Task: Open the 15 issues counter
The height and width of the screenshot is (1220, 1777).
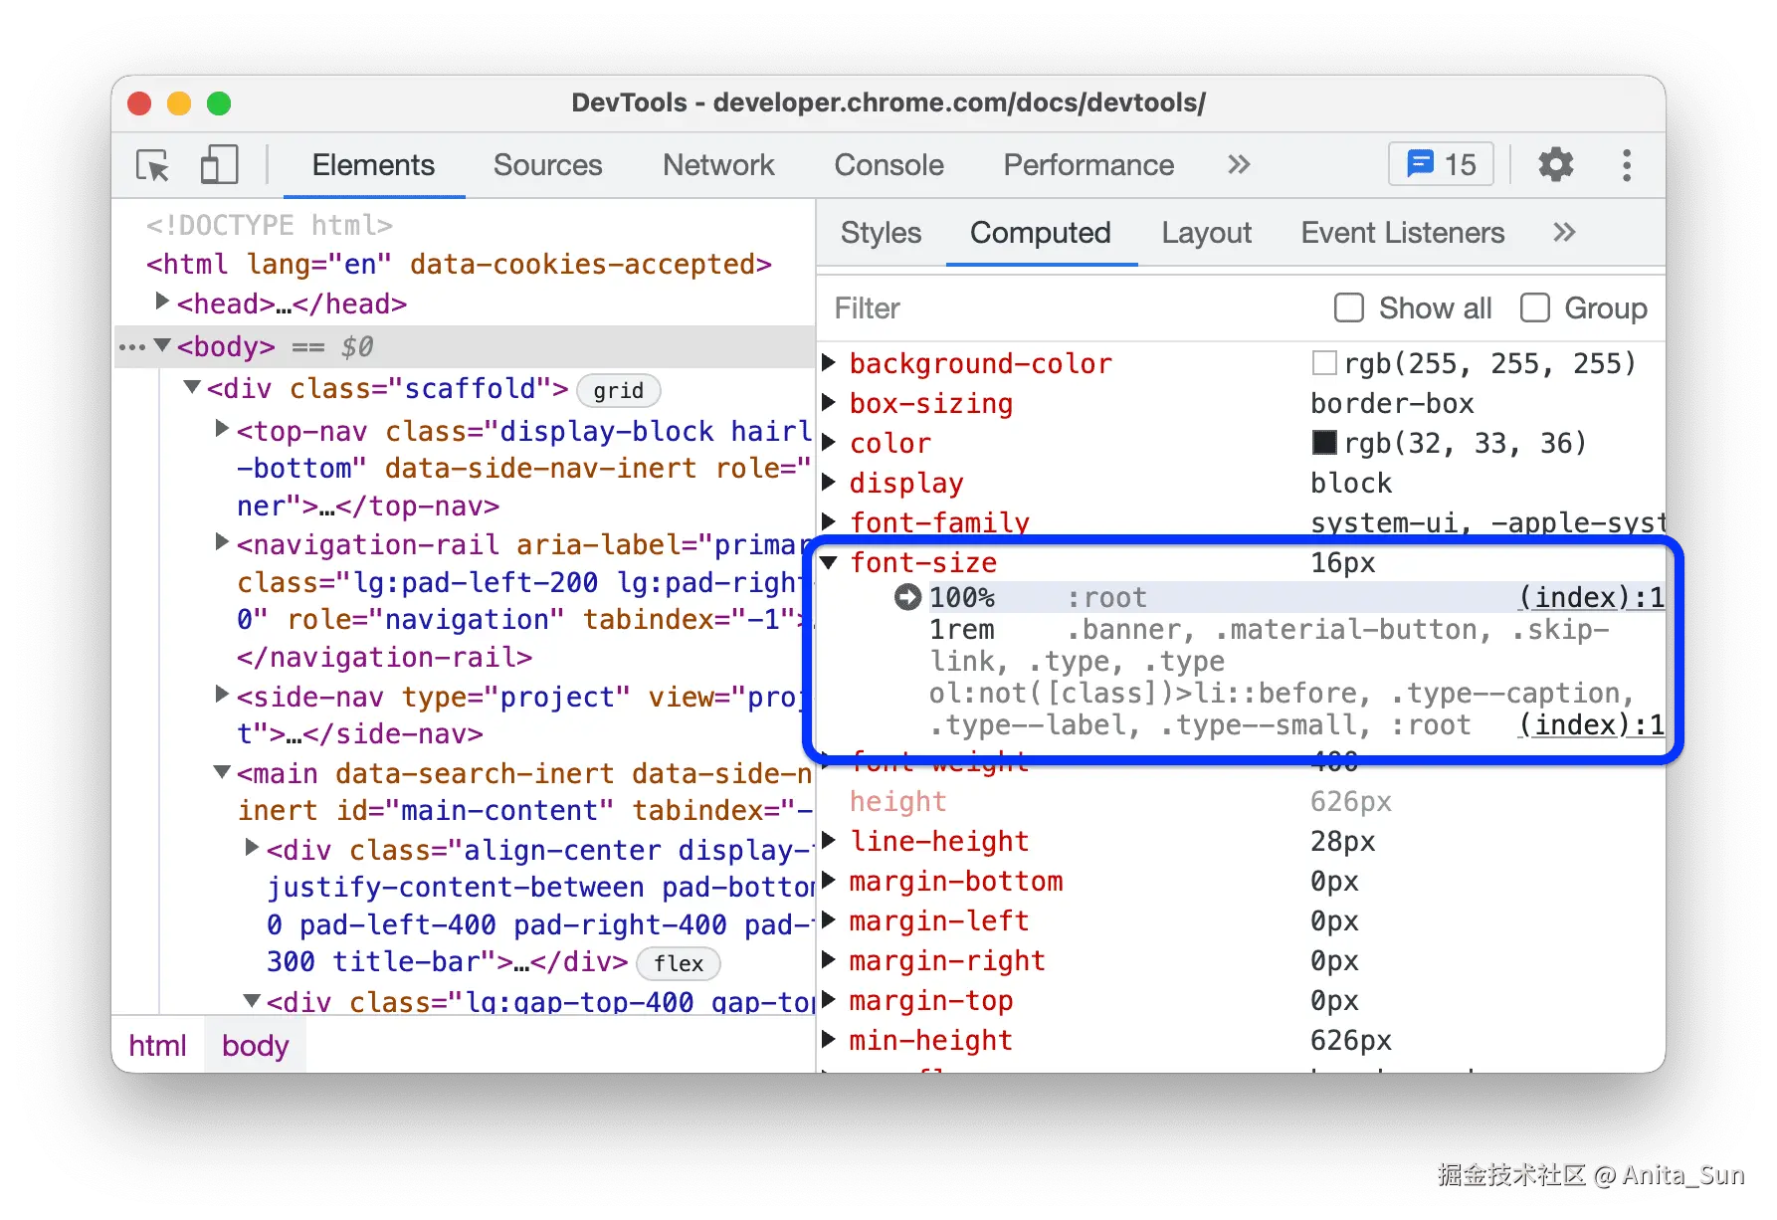Action: coord(1441,164)
